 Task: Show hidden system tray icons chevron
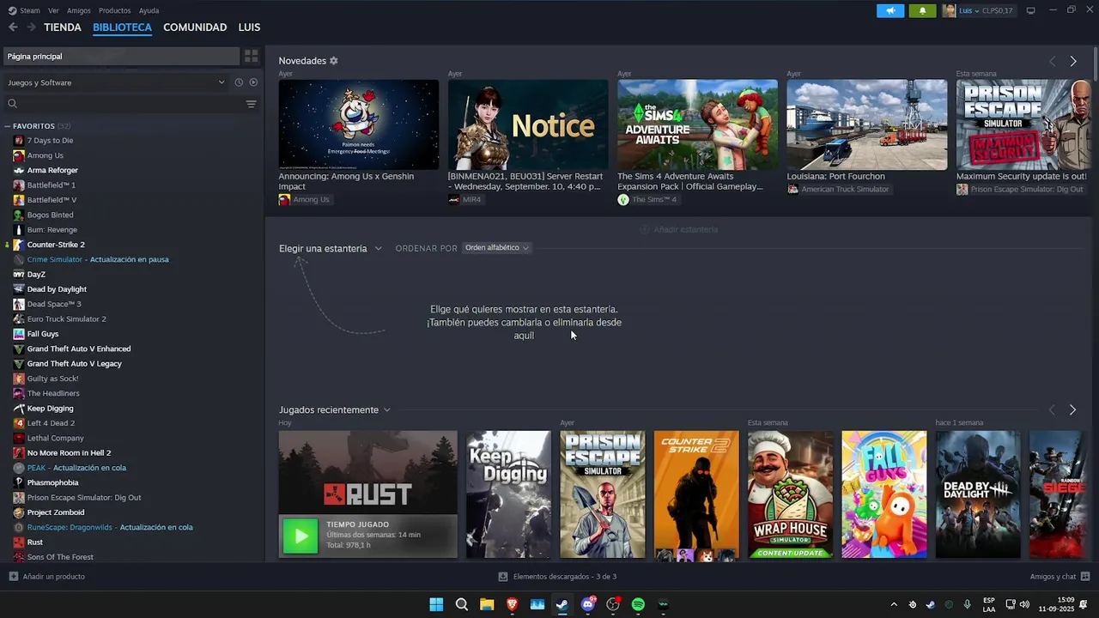coord(894,604)
